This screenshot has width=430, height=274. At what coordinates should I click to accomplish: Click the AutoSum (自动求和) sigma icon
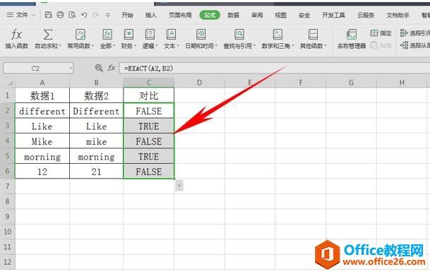(x=48, y=35)
